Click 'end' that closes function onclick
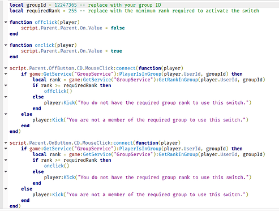 [x=14, y=57]
